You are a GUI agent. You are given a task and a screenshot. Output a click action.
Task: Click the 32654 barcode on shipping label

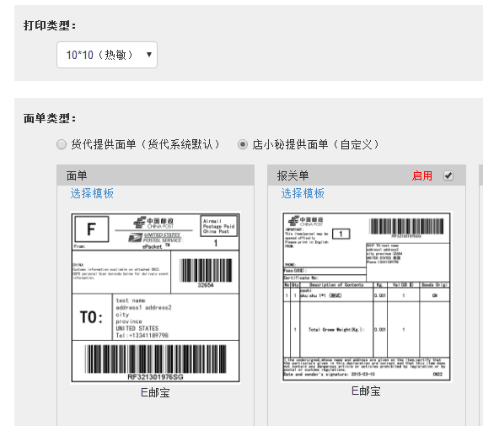point(206,272)
